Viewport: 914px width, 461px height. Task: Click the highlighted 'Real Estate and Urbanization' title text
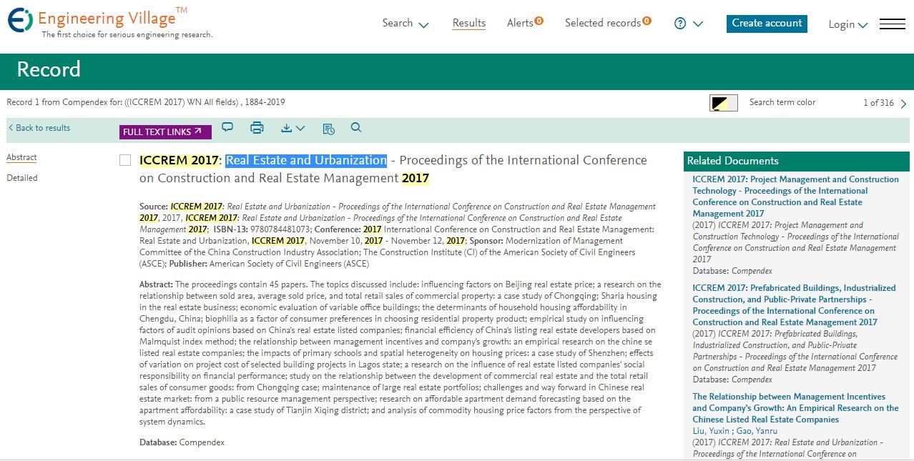(306, 160)
